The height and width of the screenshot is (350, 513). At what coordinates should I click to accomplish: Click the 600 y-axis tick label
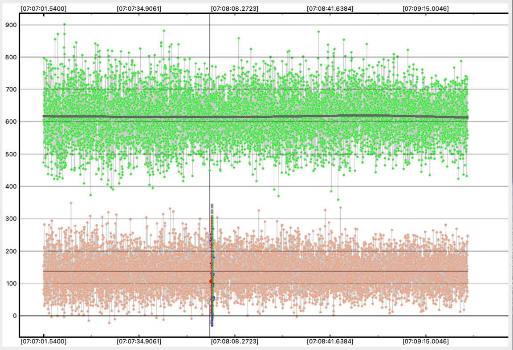(x=10, y=122)
